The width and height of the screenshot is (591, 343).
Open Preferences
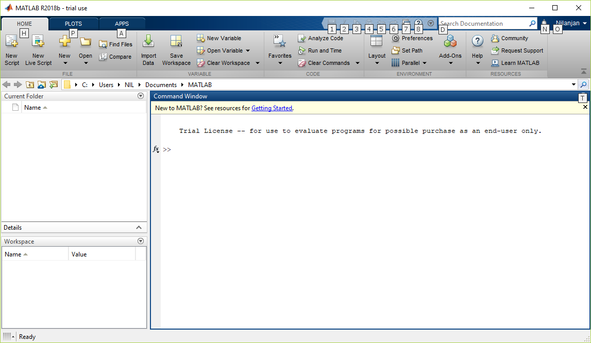(412, 38)
